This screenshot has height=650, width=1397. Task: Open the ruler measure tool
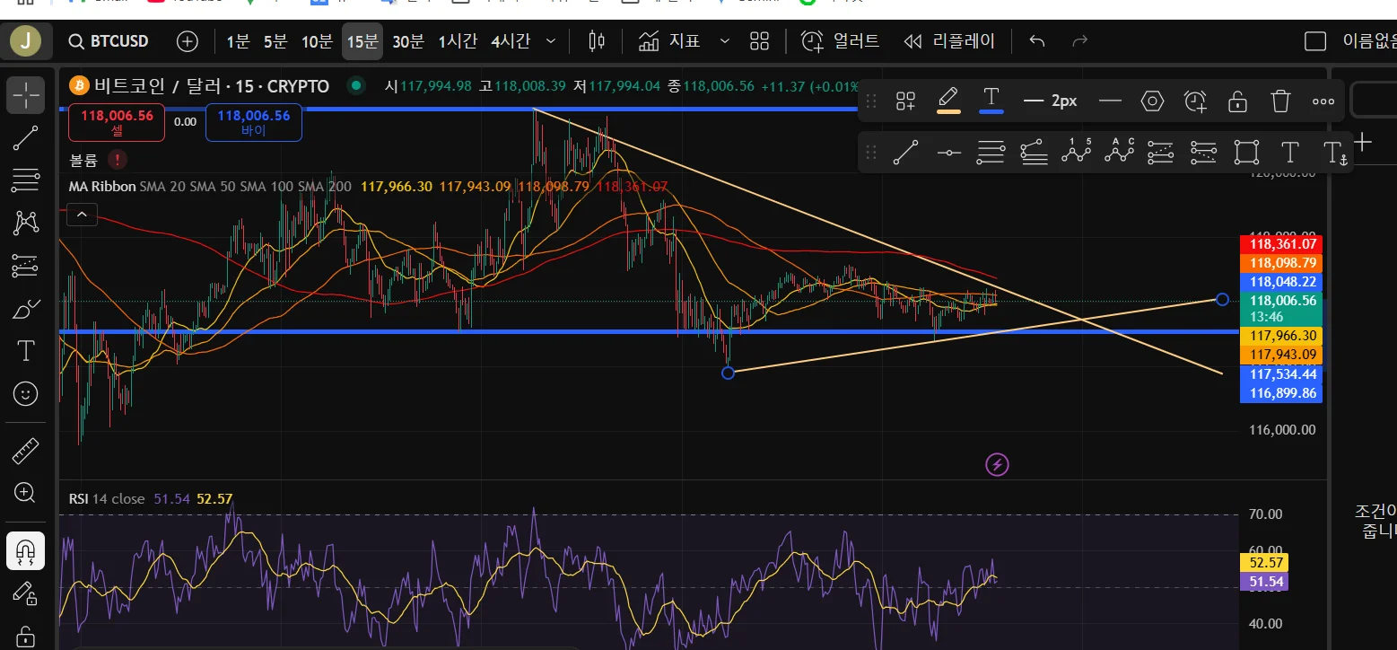pos(25,451)
